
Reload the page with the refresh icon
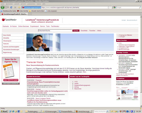11,7
